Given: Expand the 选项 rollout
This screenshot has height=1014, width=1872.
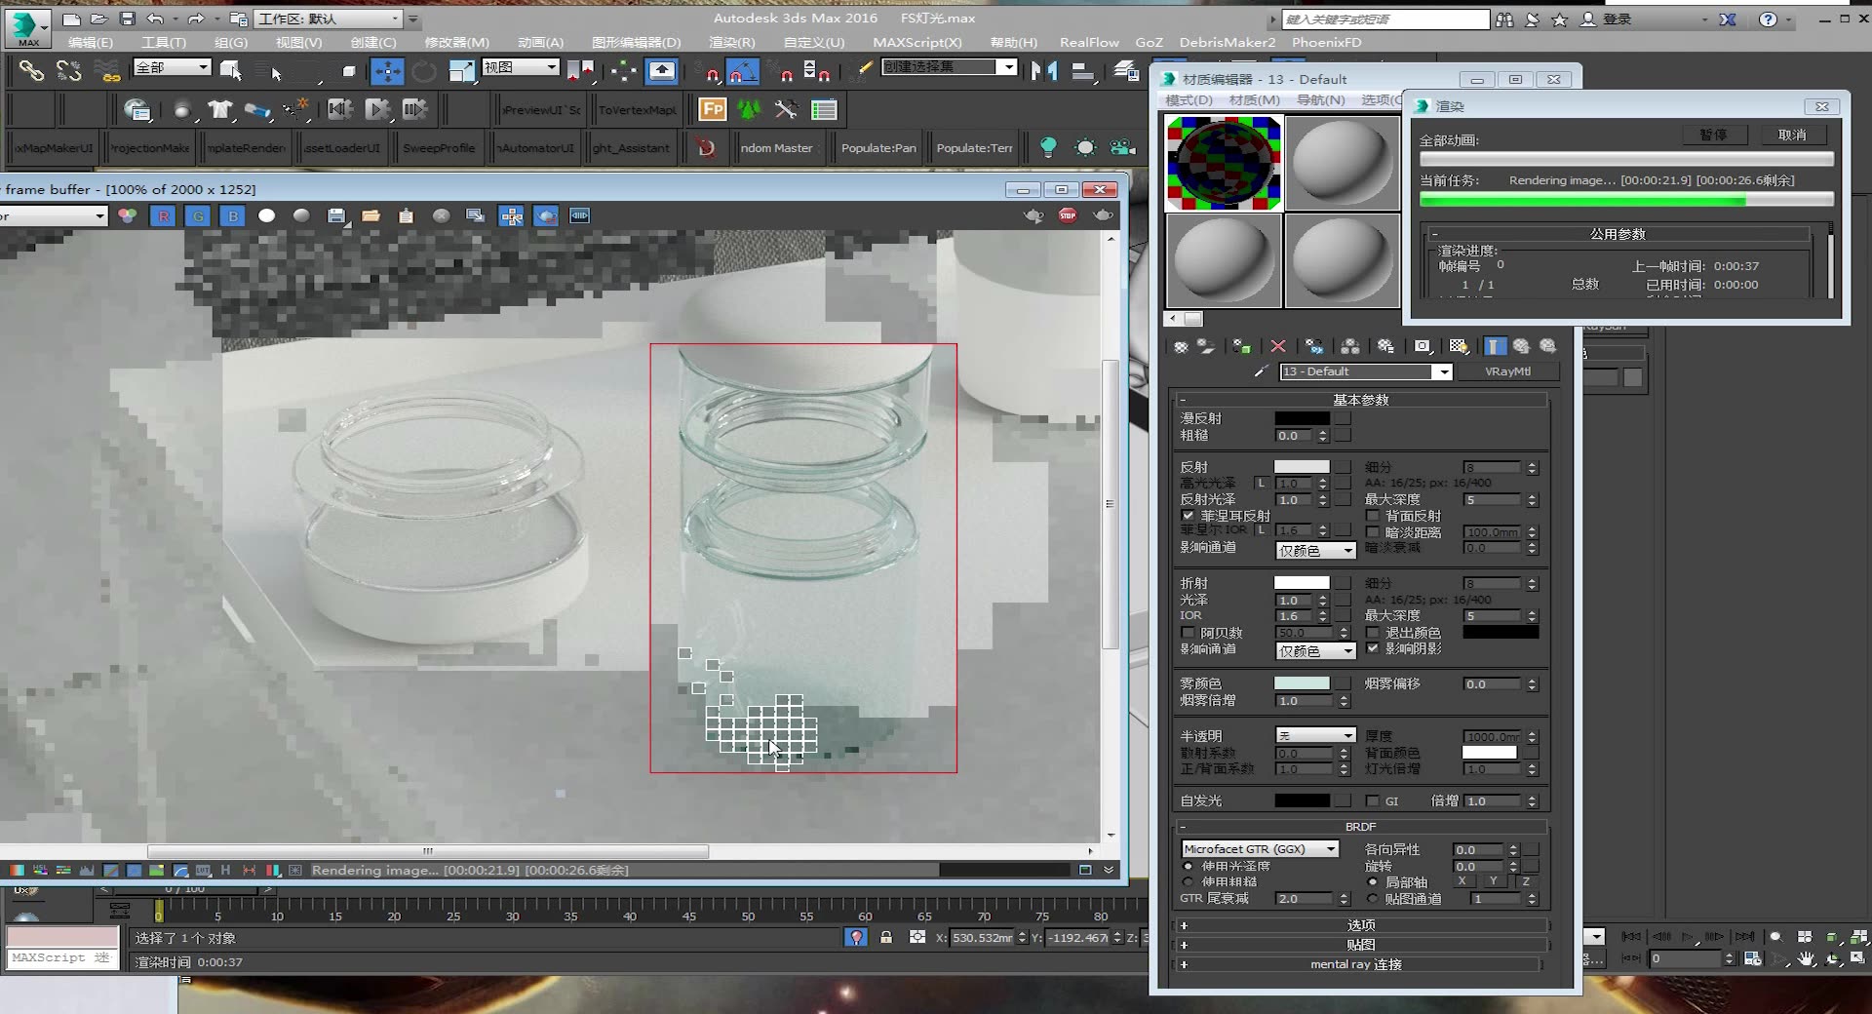Looking at the screenshot, I should (1361, 925).
